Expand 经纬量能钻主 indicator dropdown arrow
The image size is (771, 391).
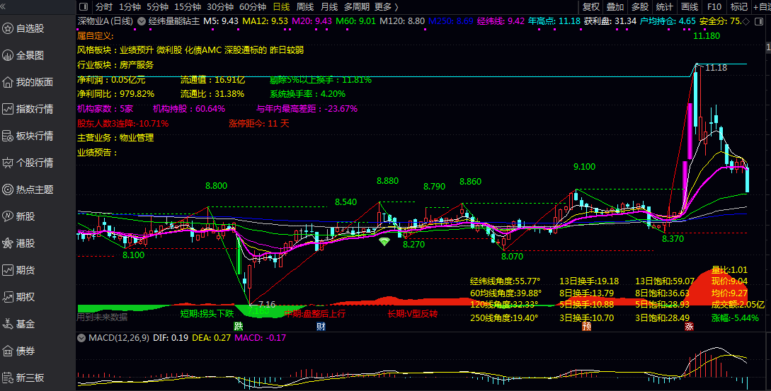point(142,21)
